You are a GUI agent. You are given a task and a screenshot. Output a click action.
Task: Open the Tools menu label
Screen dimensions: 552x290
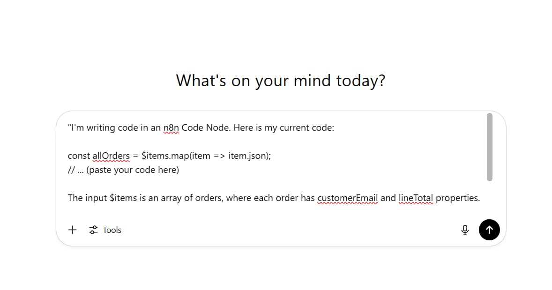coord(112,230)
